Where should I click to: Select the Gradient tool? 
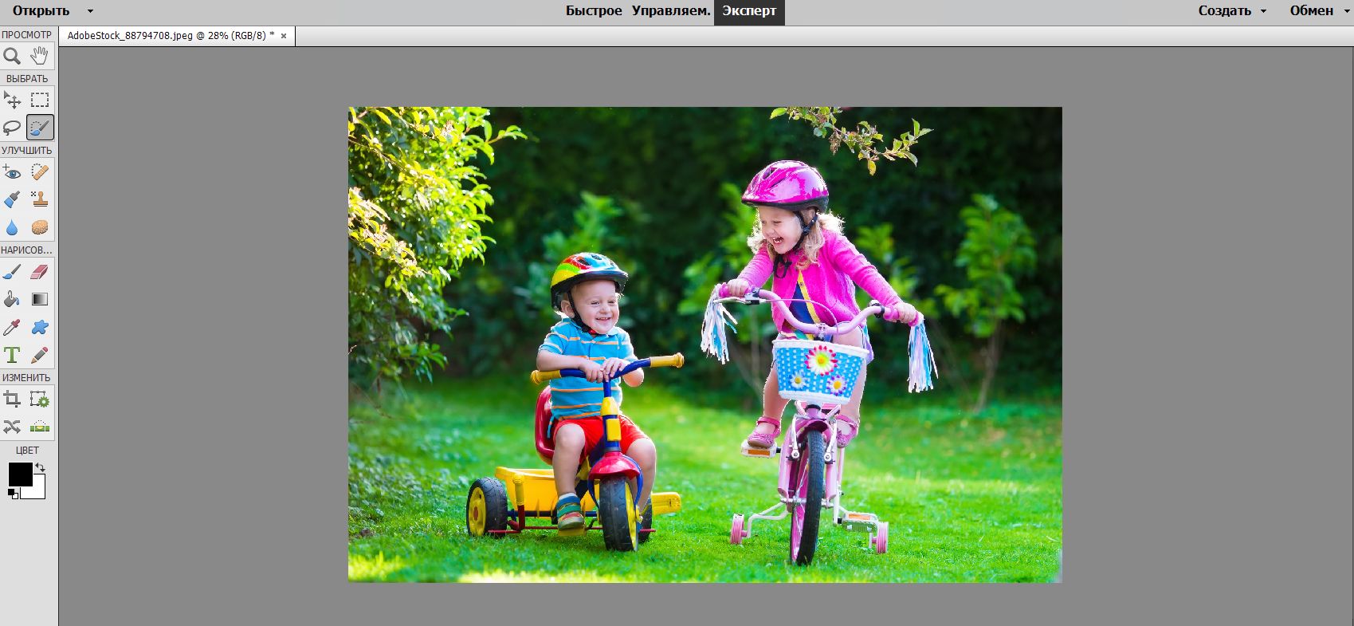click(39, 300)
